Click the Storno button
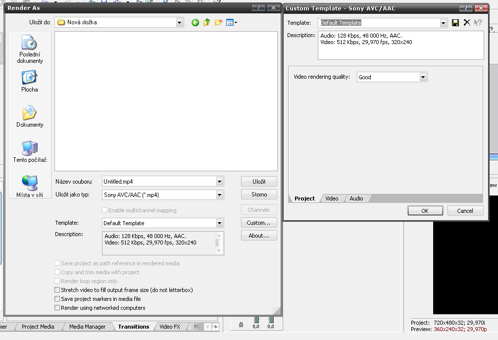This screenshot has width=498, height=340. 259,194
